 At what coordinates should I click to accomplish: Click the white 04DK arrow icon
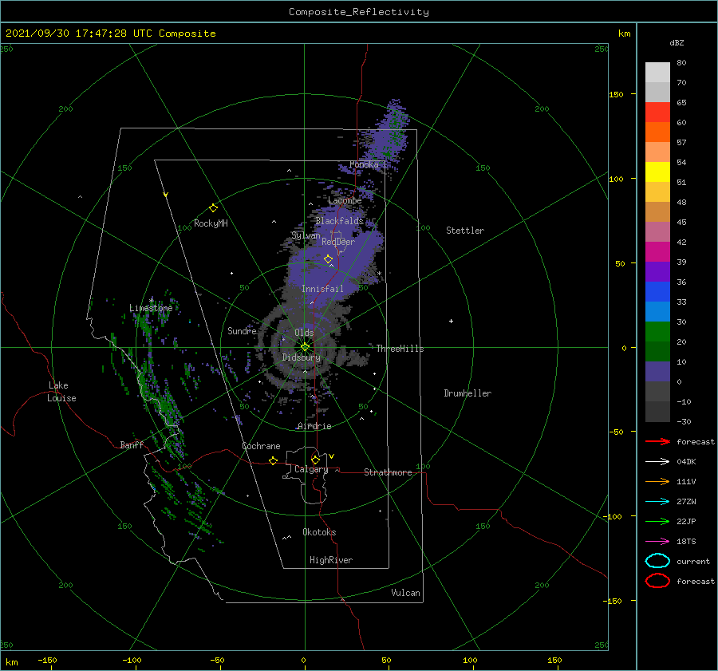point(657,462)
